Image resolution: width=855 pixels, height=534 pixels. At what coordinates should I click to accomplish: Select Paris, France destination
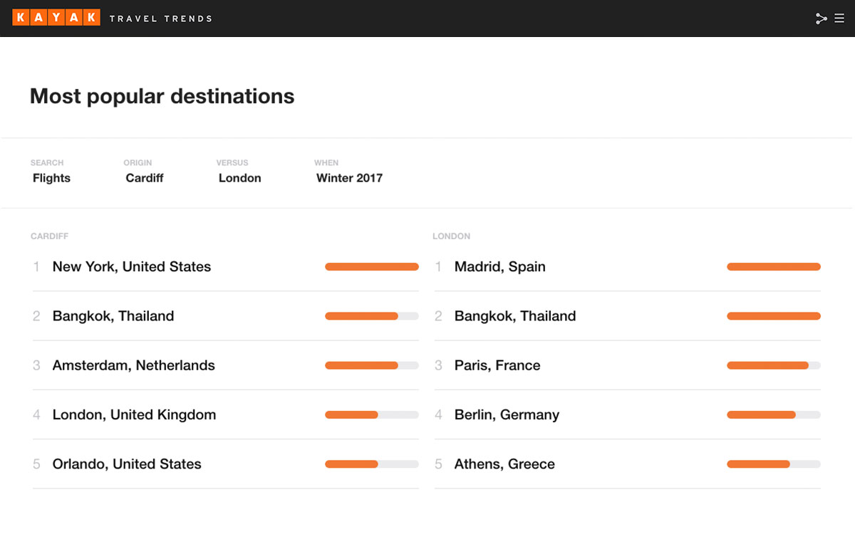[628, 365]
